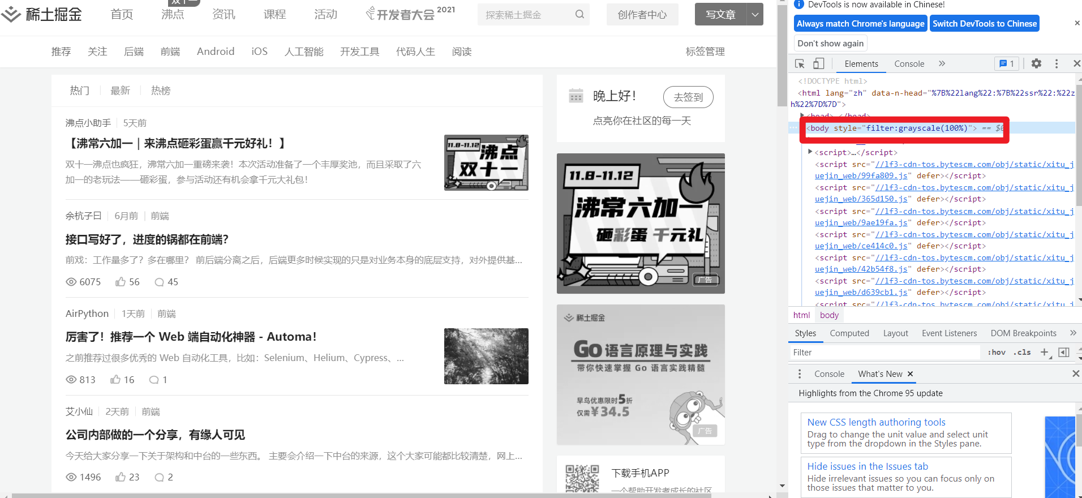Click view icon next to 1496
The height and width of the screenshot is (498, 1082).
click(71, 477)
